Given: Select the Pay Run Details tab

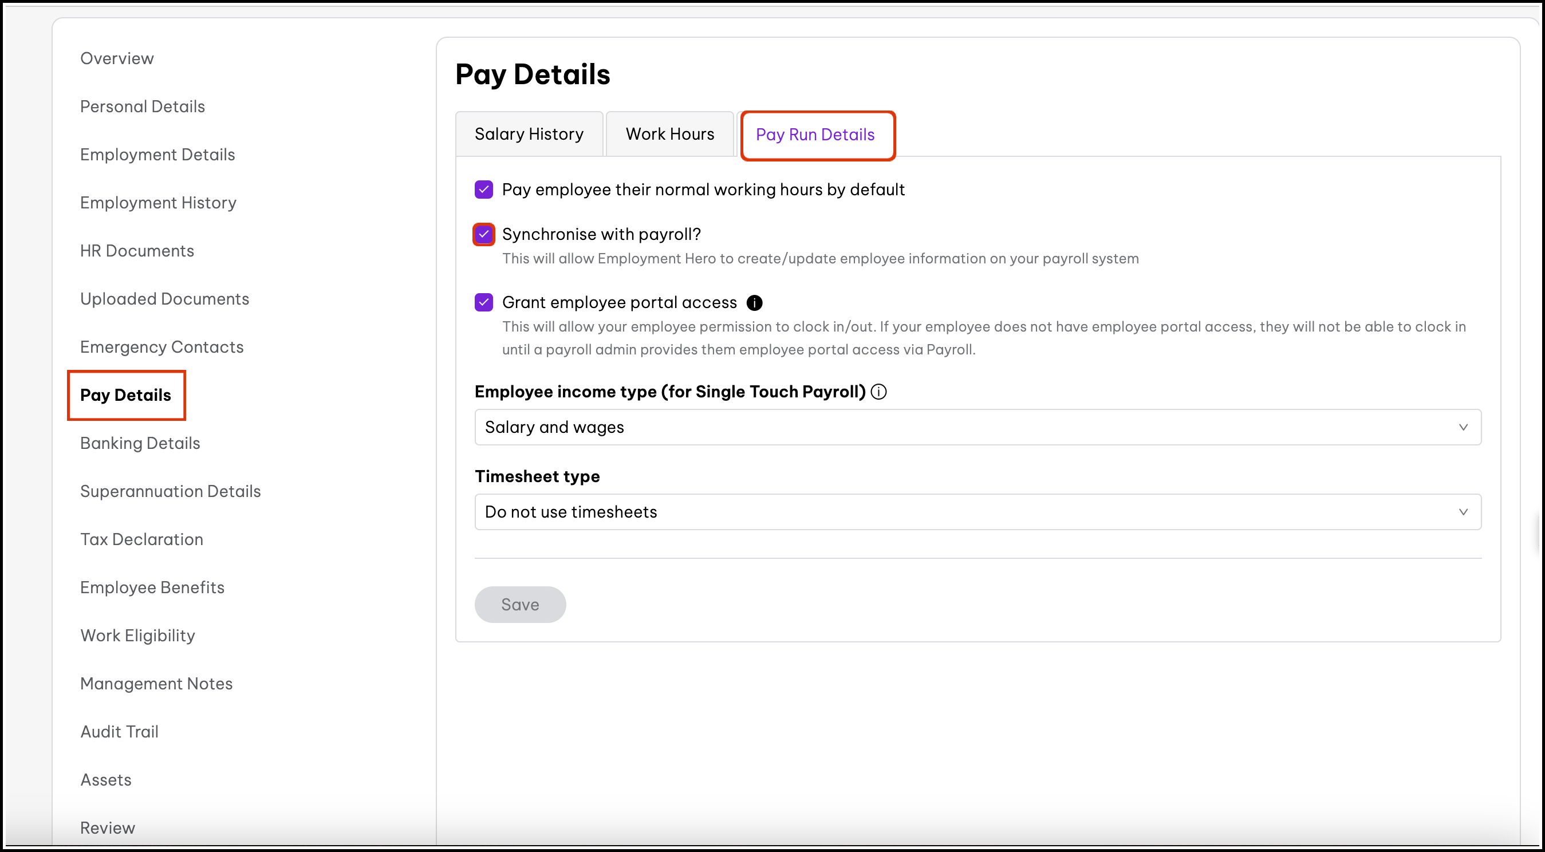Looking at the screenshot, I should 814,135.
